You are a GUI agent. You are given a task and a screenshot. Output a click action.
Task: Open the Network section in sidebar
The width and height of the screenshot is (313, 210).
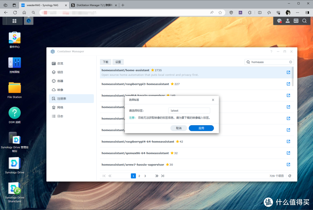pos(71,107)
